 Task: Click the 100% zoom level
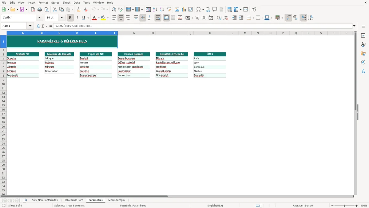[x=364, y=206]
